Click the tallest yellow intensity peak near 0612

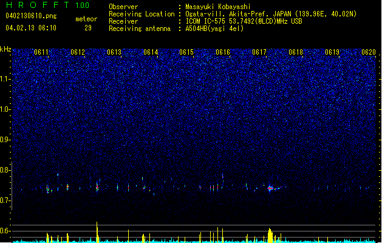pyautogui.click(x=97, y=232)
